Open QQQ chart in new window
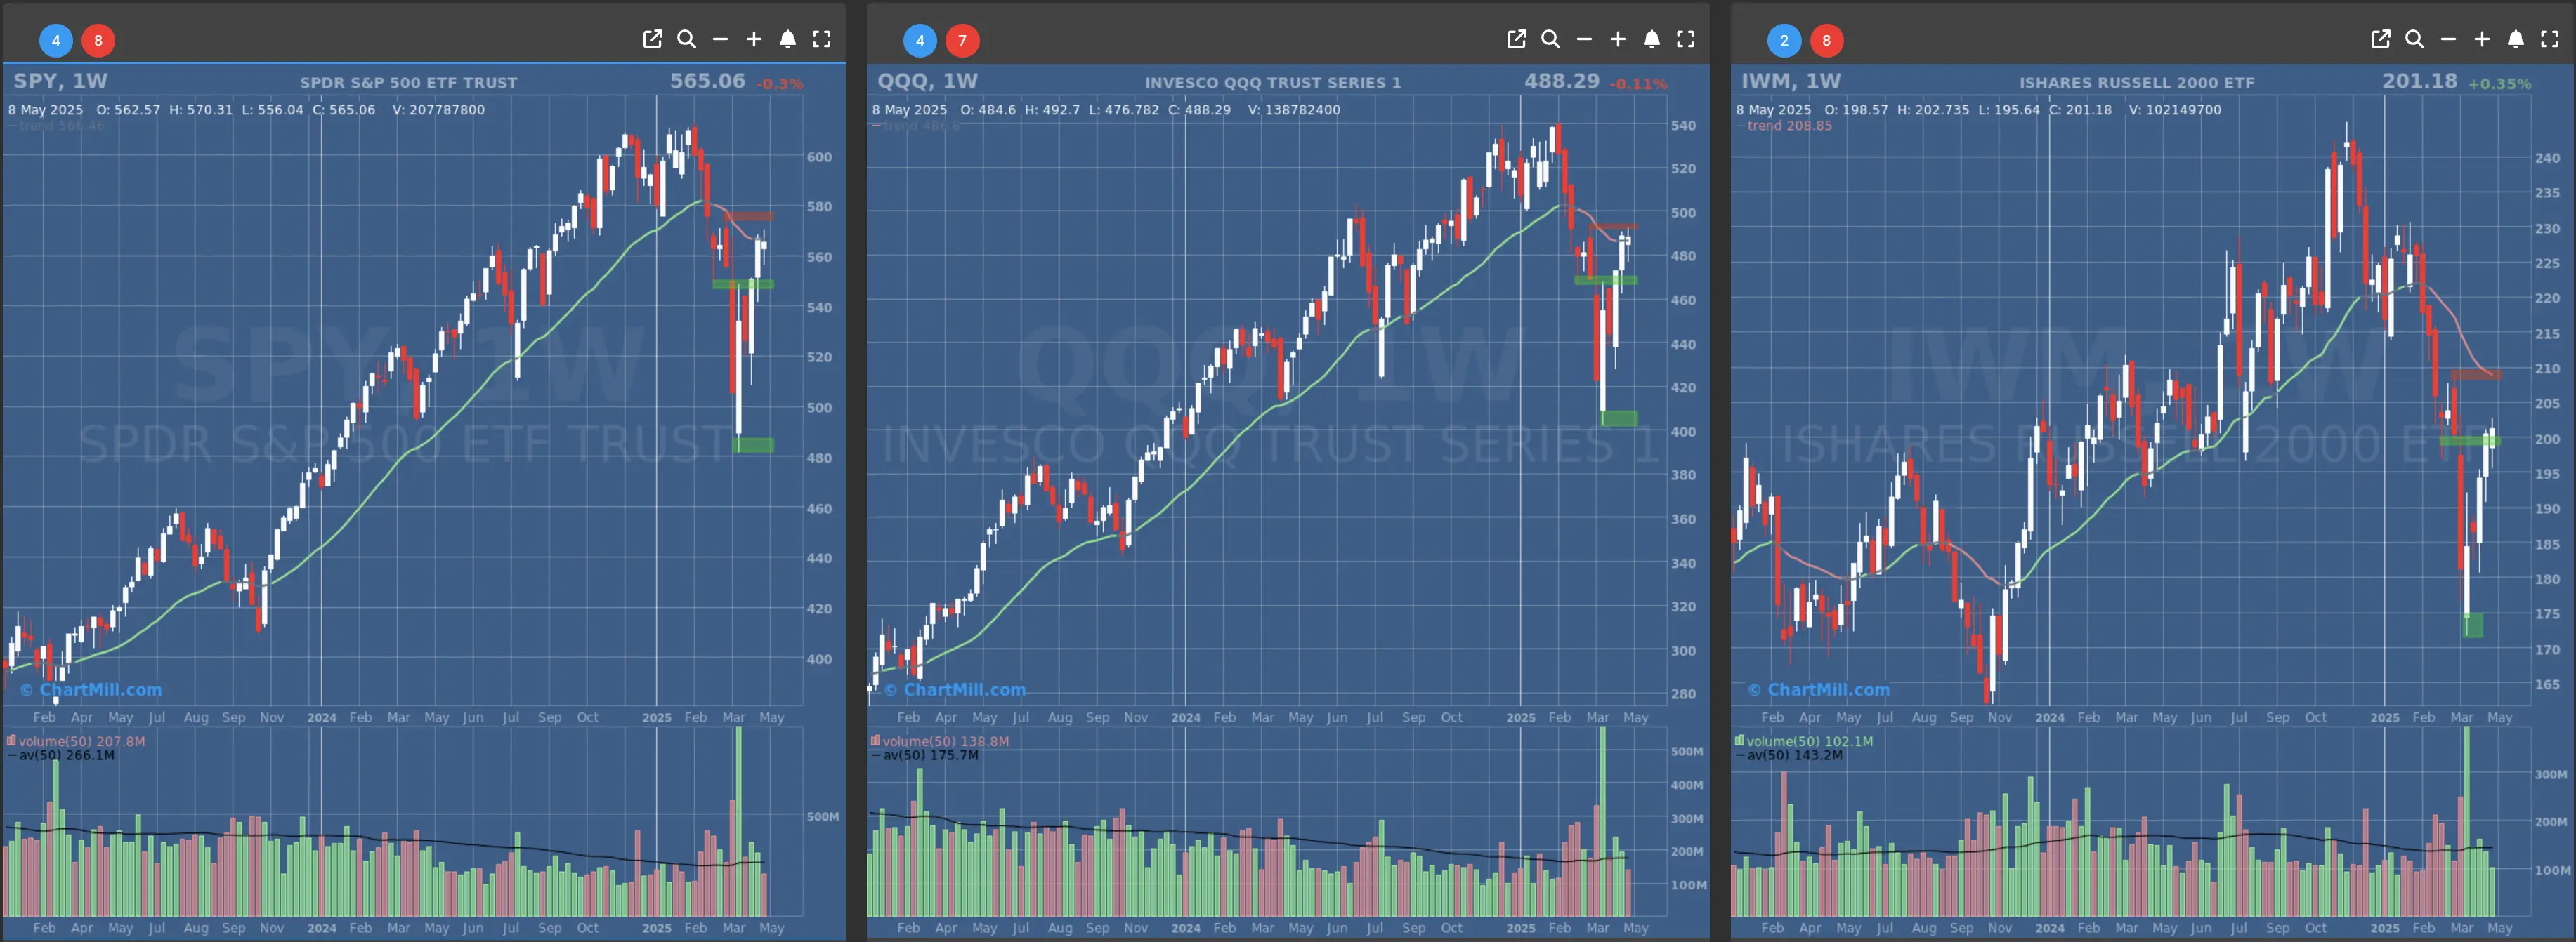 [1516, 39]
